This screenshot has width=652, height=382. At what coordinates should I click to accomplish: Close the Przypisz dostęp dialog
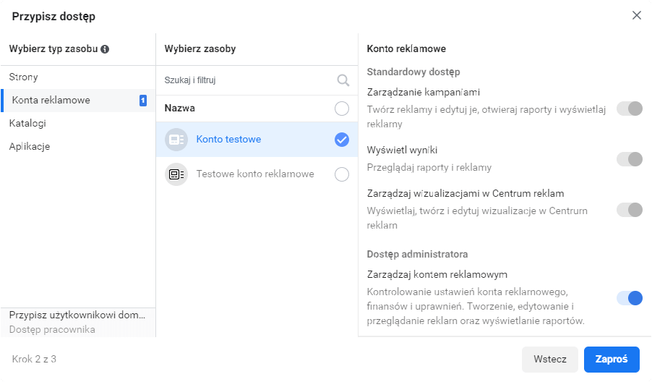636,15
